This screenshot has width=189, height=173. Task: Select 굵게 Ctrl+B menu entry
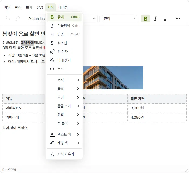64,17
